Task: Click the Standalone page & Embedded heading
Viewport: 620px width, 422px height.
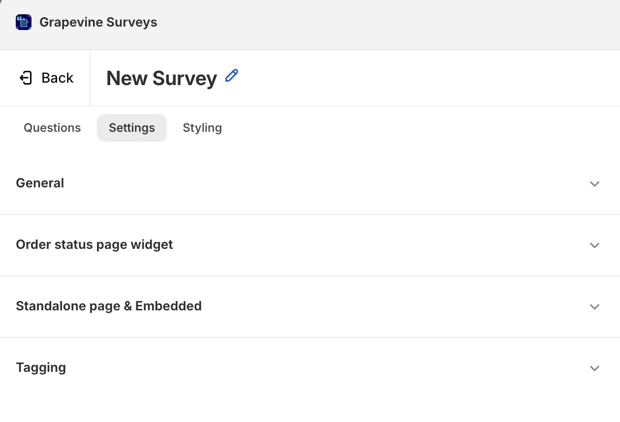Action: (109, 306)
